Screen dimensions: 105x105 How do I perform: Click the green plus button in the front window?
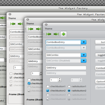click(x=64, y=34)
